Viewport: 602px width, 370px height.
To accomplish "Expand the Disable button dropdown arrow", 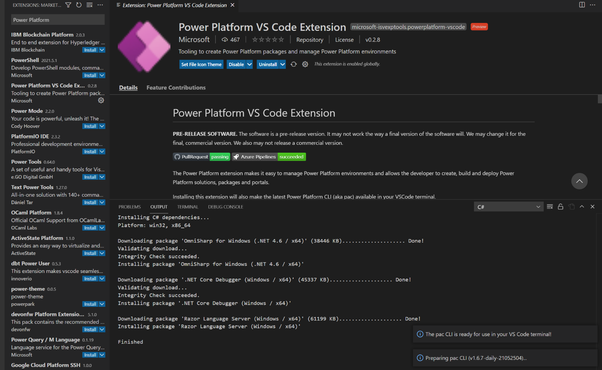I will pos(250,64).
